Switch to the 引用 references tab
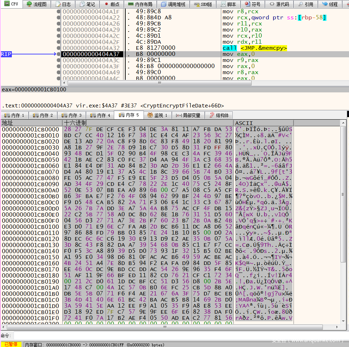Image resolution: width=349 pixels, height=347 pixels. click(x=305, y=4)
